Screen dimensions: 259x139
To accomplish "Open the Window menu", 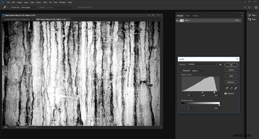I will (63, 2).
